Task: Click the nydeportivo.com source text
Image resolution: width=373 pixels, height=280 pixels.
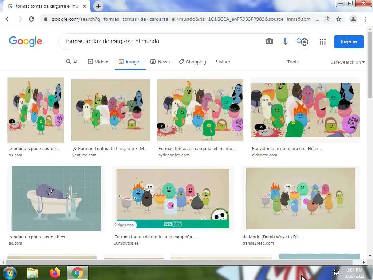Action: [x=174, y=155]
